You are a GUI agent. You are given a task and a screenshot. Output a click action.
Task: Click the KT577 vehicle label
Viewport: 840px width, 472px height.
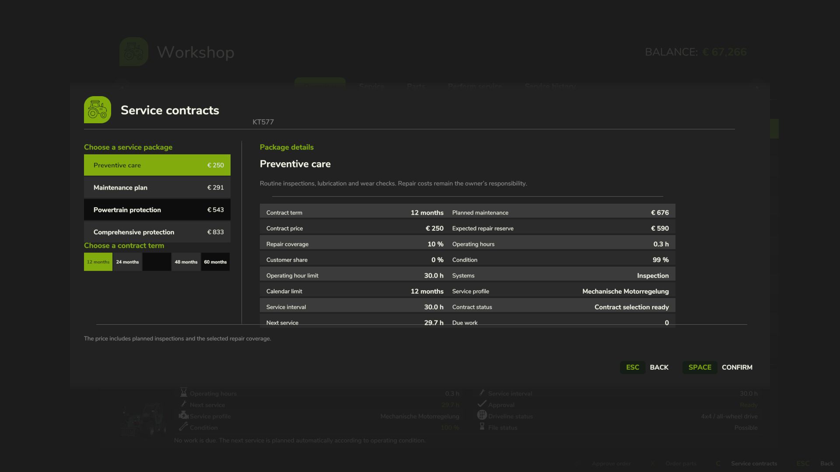263,122
